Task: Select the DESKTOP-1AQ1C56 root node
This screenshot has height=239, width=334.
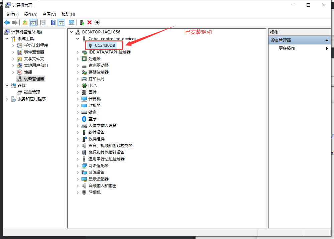Action: [x=101, y=32]
